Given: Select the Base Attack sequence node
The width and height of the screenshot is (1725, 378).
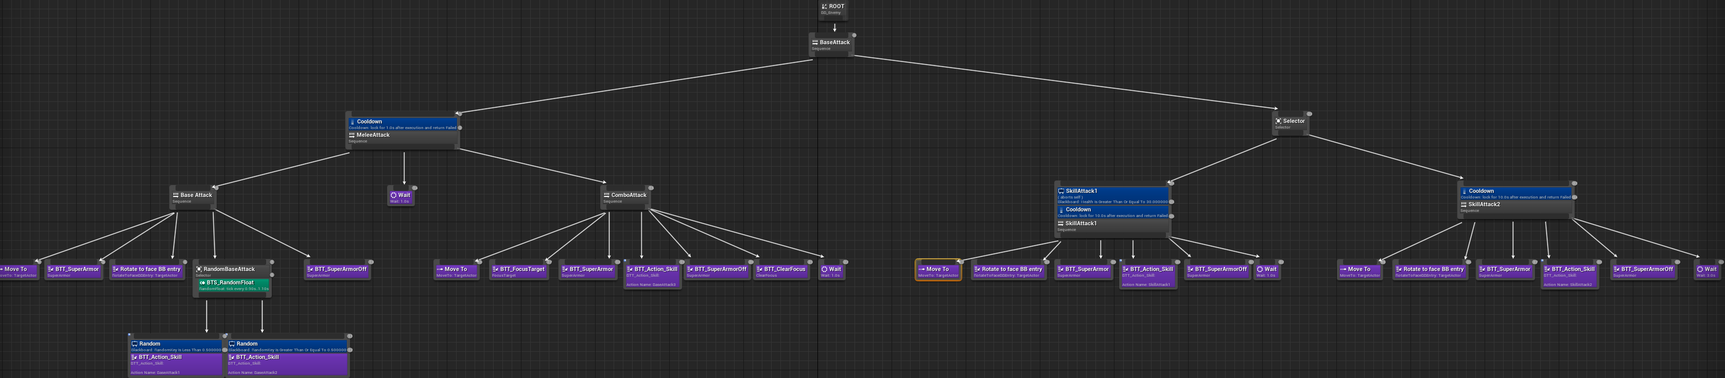Looking at the screenshot, I should pyautogui.click(x=193, y=197).
